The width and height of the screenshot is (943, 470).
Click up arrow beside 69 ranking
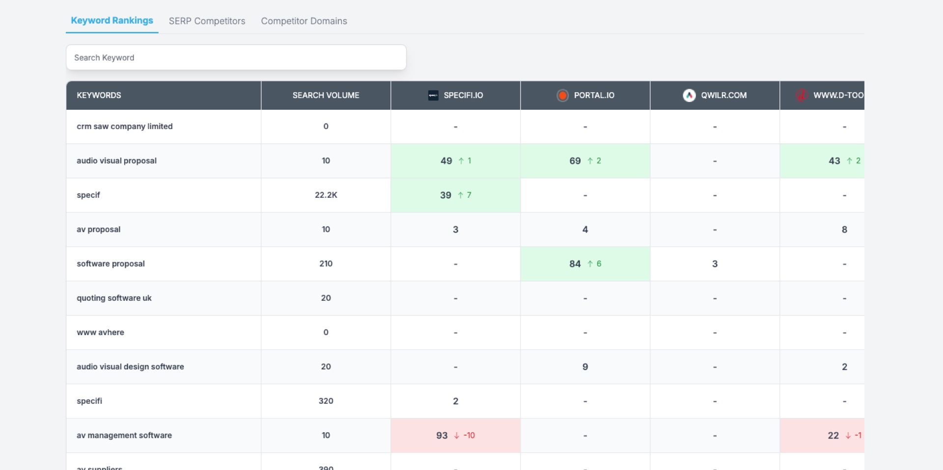pyautogui.click(x=590, y=160)
